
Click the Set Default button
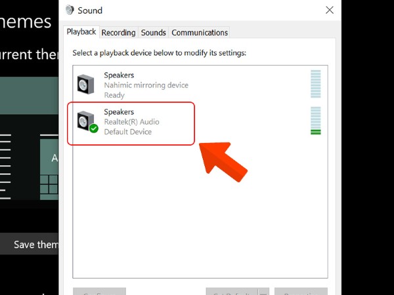click(x=232, y=292)
